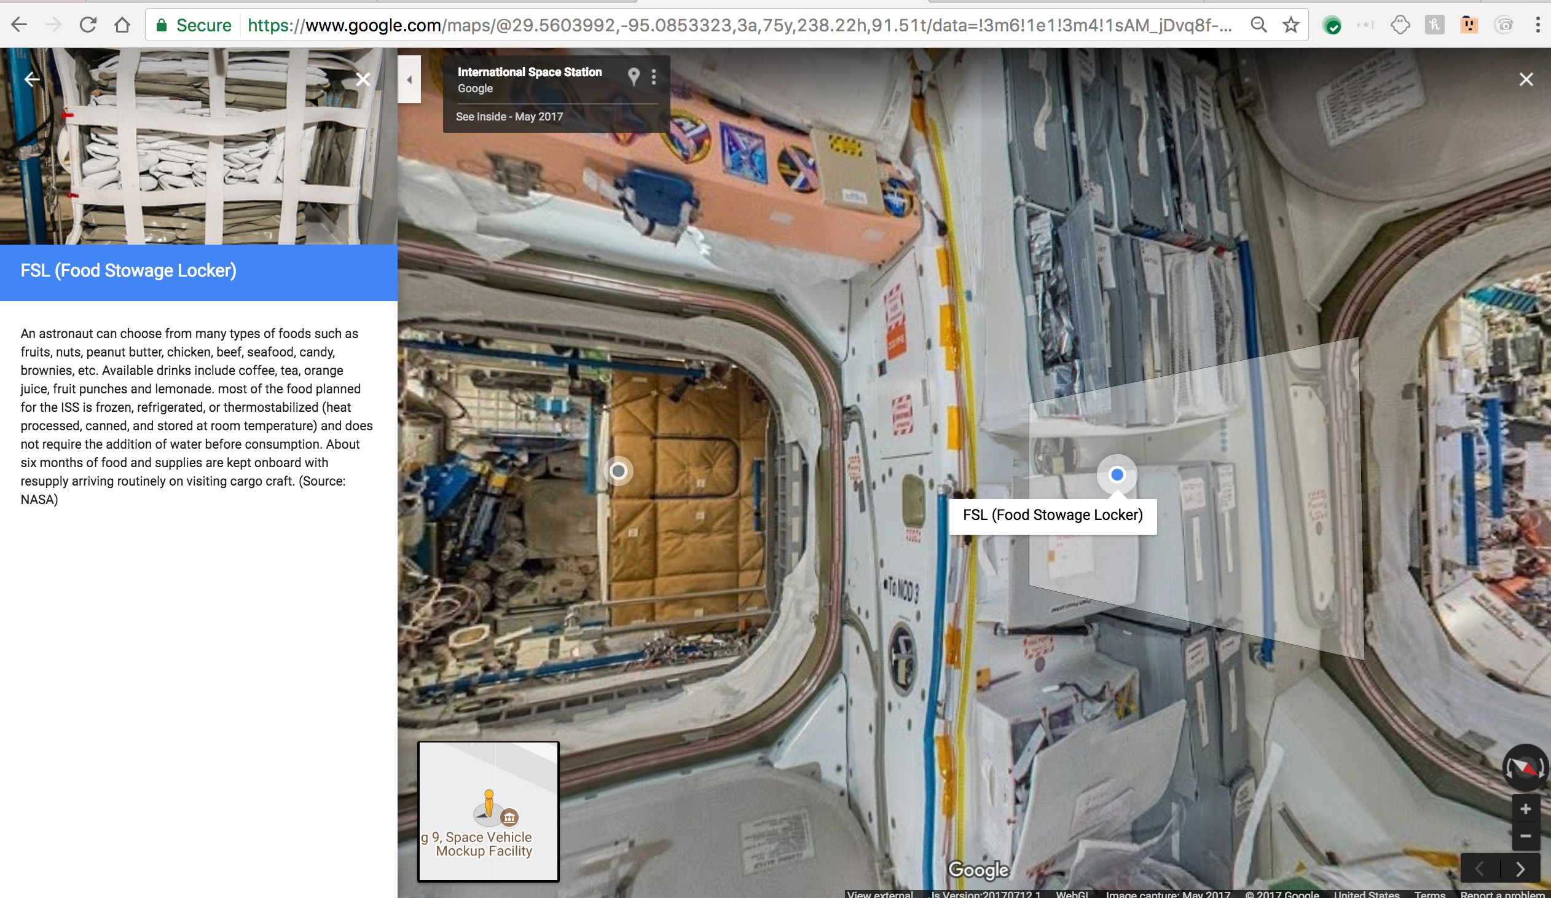Click the Terms link in the footer

[1429, 894]
